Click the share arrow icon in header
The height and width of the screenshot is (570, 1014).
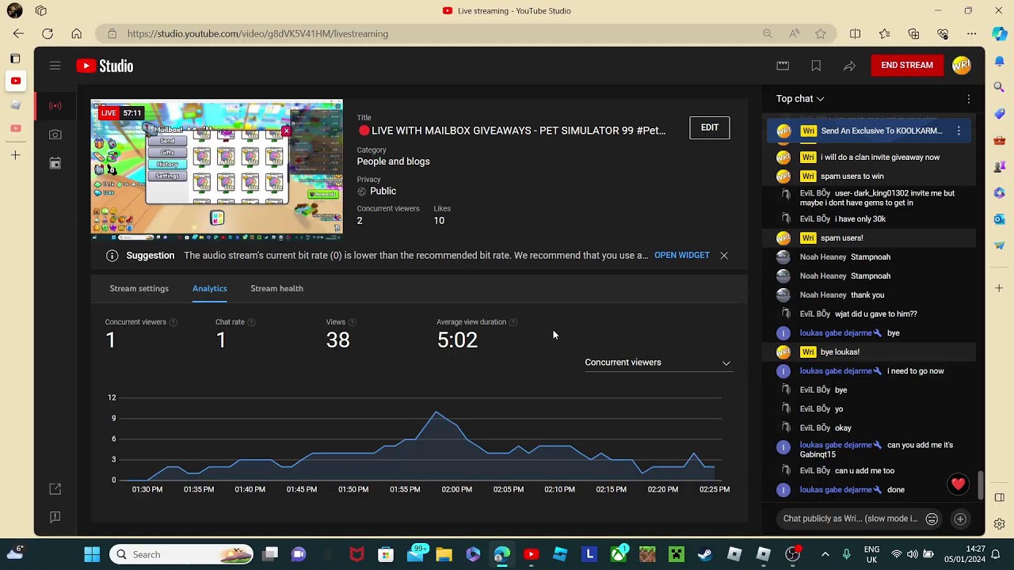[x=849, y=66]
